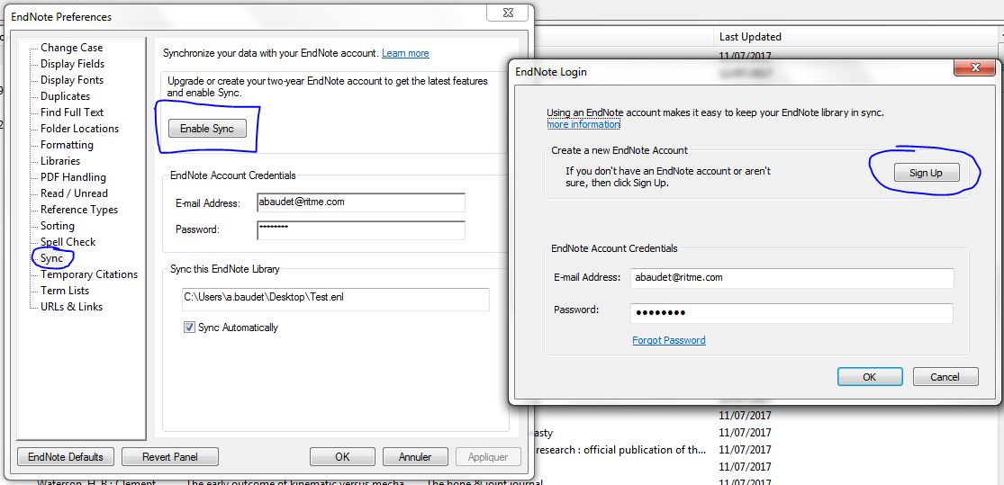Click Password field in Preferences window
Image resolution: width=1004 pixels, height=485 pixels.
[361, 229]
